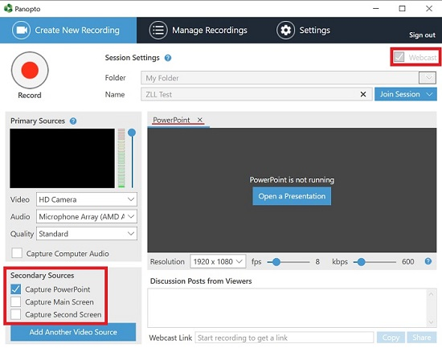The width and height of the screenshot is (442, 348).
Task: Click the red Record button
Action: 30,70
